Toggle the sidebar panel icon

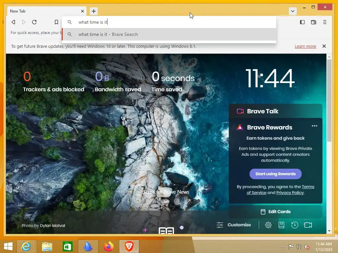(x=302, y=22)
